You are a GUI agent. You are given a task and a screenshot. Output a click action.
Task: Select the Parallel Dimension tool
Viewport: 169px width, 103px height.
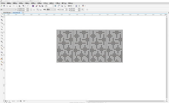2,45
